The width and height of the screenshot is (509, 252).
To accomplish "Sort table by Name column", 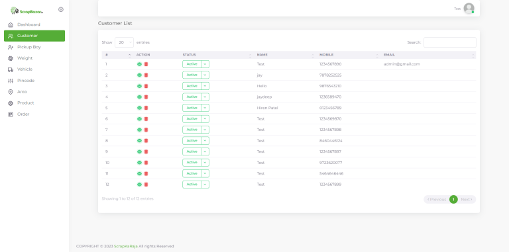I will [285, 55].
